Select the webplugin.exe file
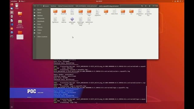 (72, 21)
